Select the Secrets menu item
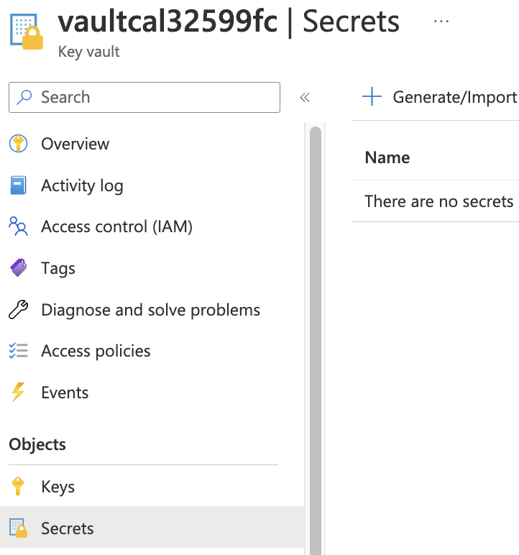 152,528
